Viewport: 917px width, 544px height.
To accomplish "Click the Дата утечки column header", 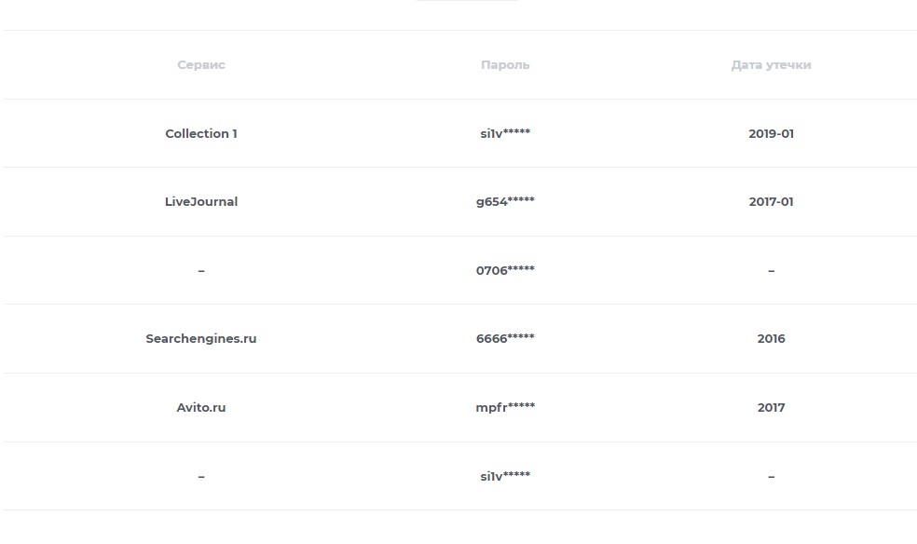I will [771, 65].
